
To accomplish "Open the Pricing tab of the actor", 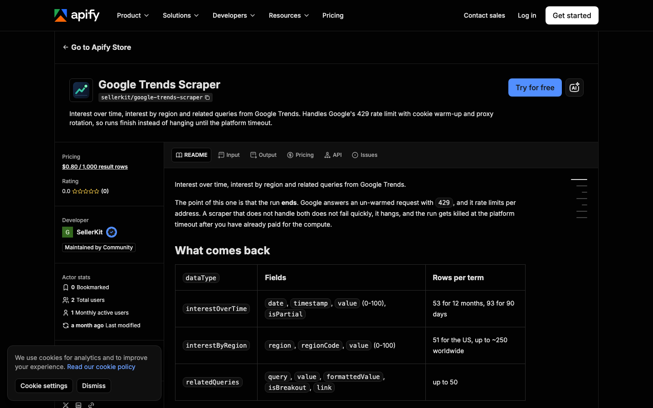I will [x=300, y=155].
